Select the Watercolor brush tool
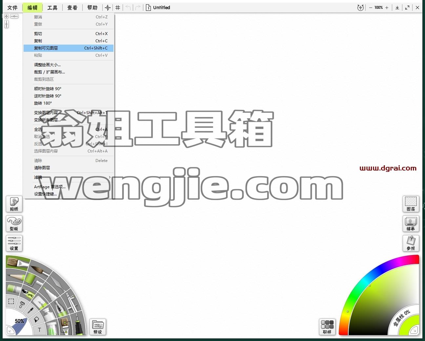Viewport: 425px width, 341px height. pos(40,271)
